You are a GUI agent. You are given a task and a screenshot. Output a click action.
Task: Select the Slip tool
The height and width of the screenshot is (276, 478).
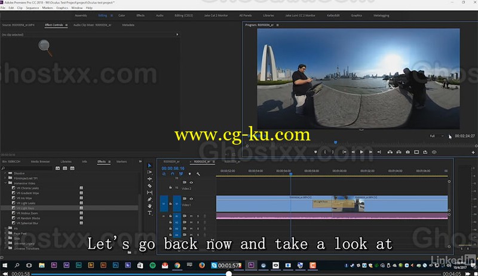[149, 192]
